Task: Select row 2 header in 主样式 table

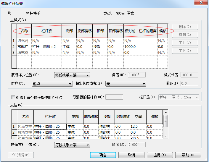Action: pyautogui.click(x=14, y=47)
